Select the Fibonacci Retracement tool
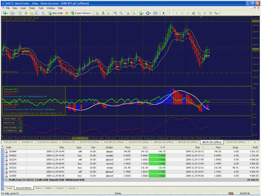Viewport: 261px width, 196px height. point(199,13)
